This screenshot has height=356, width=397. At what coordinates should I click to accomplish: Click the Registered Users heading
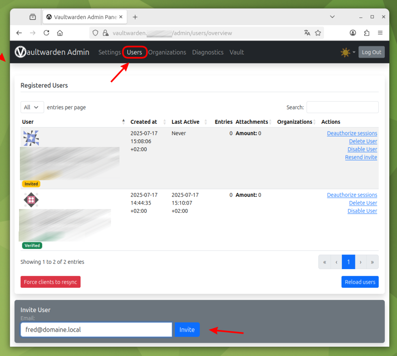pos(44,86)
